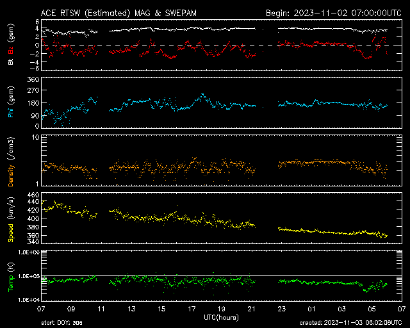Image resolution: width=410 pixels, height=328 pixels.
Task: Click the '460' tick on the Speed axis
Action: [x=33, y=195]
